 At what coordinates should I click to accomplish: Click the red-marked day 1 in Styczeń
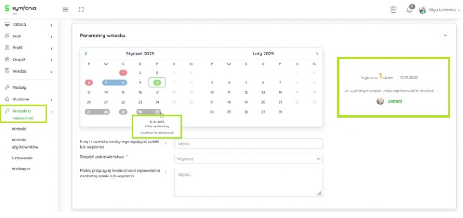coord(123,73)
